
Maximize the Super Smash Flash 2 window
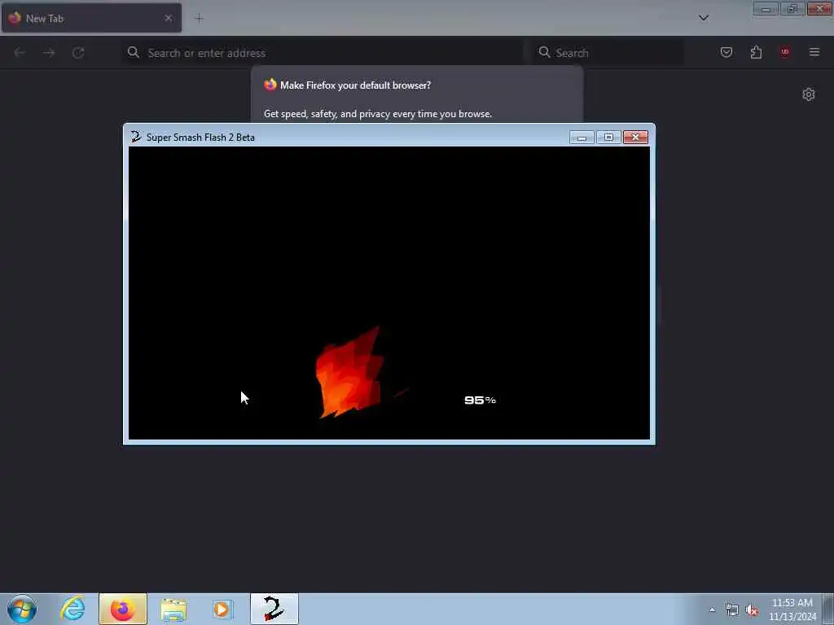[x=608, y=137]
